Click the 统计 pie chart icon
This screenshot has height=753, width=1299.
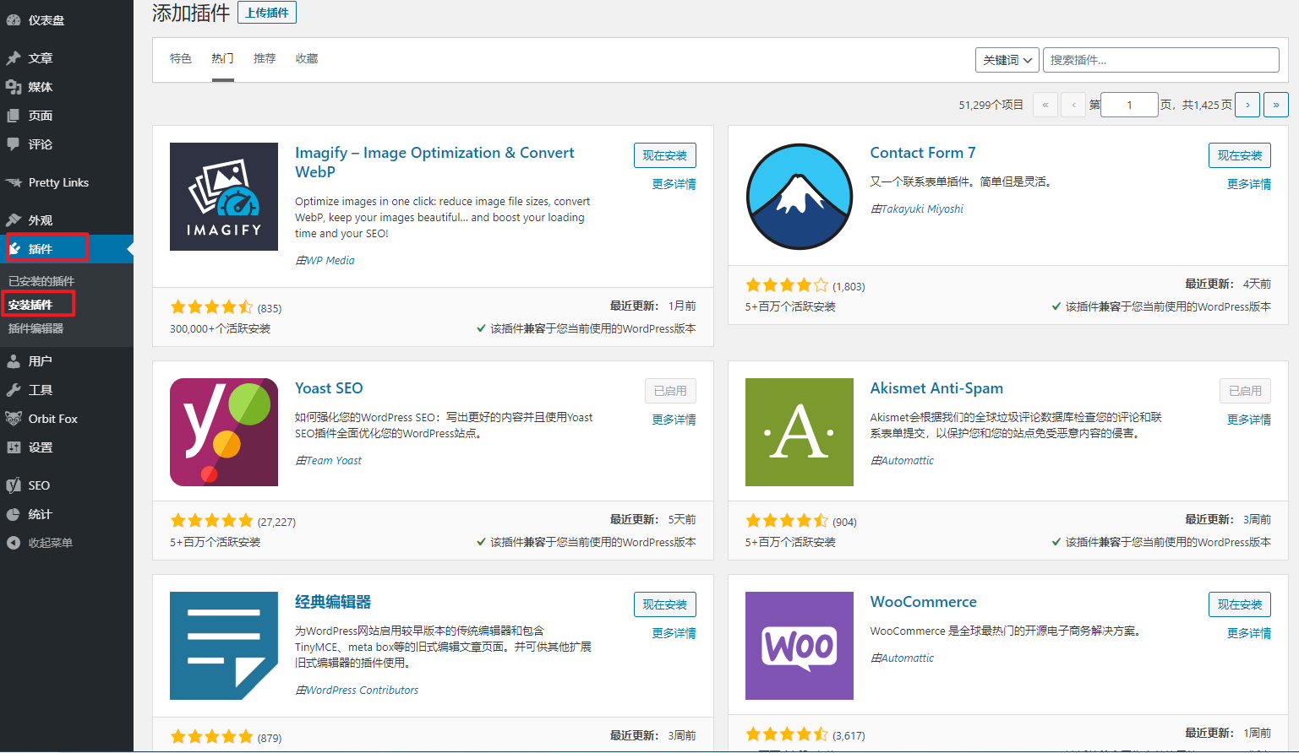pyautogui.click(x=14, y=514)
